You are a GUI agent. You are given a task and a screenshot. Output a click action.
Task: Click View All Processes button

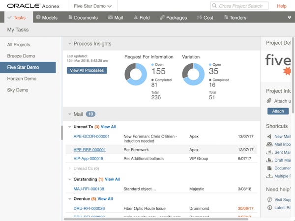(87, 70)
